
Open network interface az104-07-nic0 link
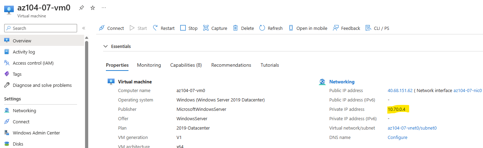coord(468,90)
